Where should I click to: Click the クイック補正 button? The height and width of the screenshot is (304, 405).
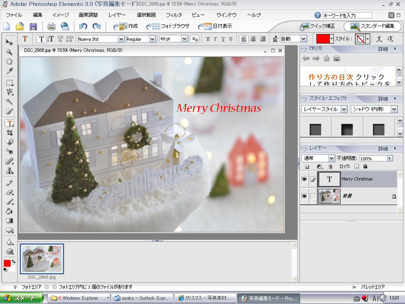pyautogui.click(x=319, y=27)
